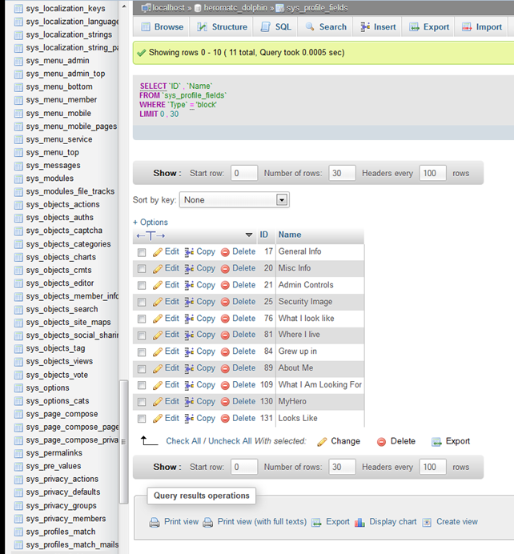Click the Display chart icon
Viewport: 514px width, 554px height.
tap(361, 522)
